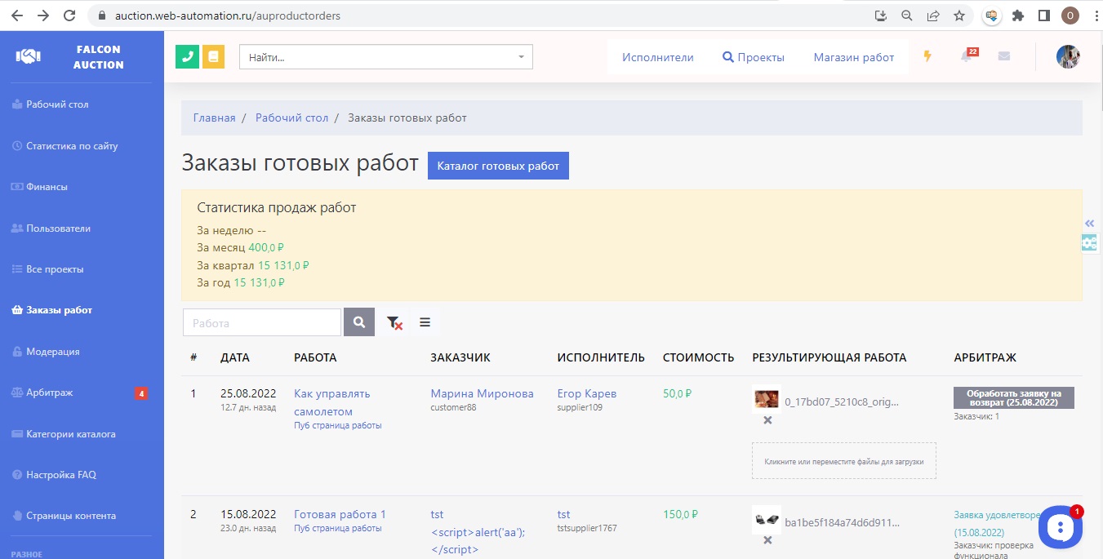Image resolution: width=1103 pixels, height=559 pixels.
Task: Remove the file ba1be5f184a74d6d911
Action: coord(767,540)
